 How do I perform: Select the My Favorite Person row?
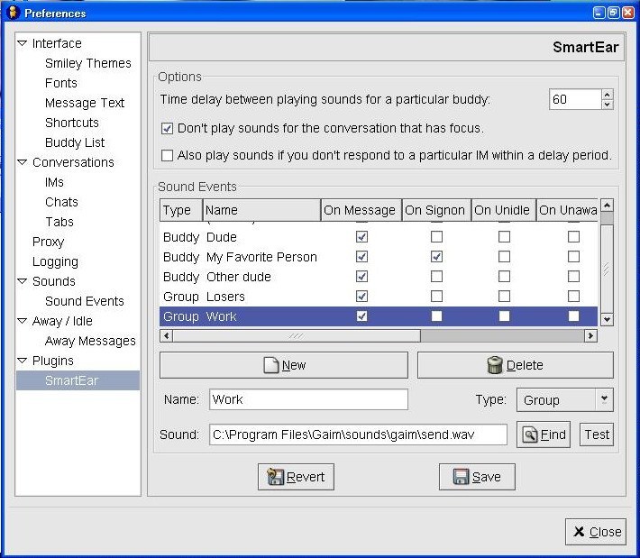379,257
